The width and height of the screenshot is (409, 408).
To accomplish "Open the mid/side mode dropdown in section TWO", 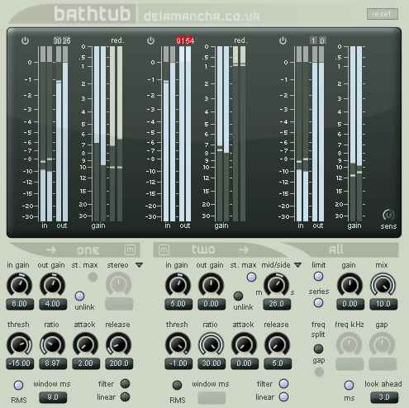I will tap(297, 265).
